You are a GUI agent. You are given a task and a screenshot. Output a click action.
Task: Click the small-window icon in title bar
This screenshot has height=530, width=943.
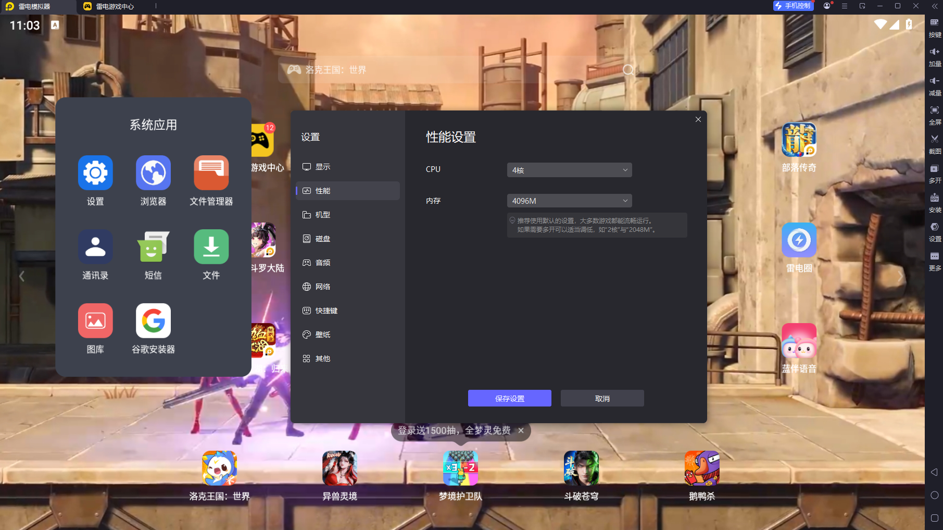tap(862, 6)
